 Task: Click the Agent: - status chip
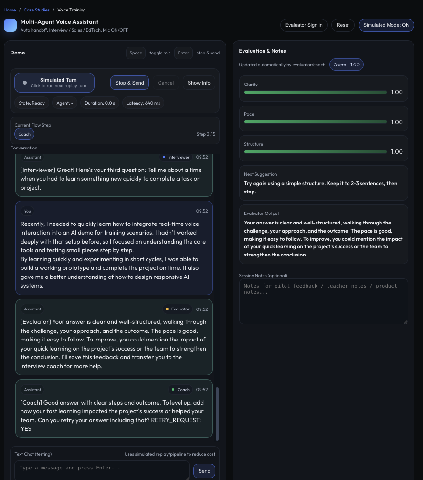click(x=64, y=103)
